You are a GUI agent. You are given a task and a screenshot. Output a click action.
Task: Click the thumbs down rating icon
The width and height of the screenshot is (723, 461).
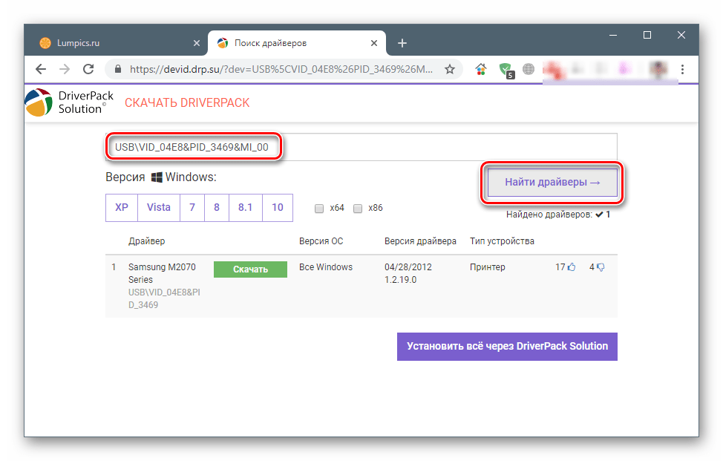[x=601, y=268]
